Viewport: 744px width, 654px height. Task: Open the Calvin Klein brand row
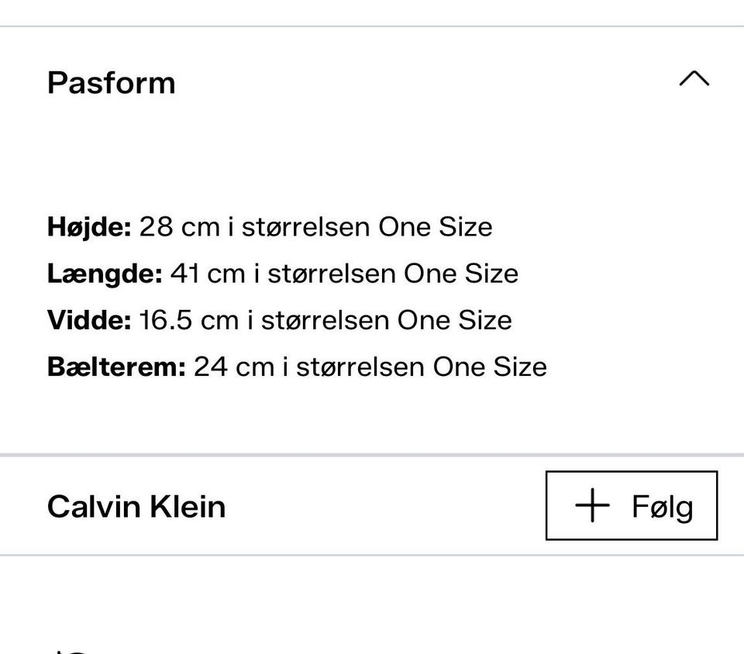pos(136,507)
